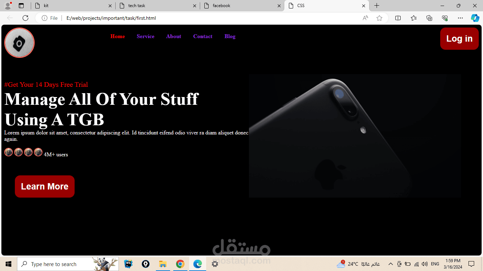
Task: Add this page to favorites star
Action: [379, 18]
